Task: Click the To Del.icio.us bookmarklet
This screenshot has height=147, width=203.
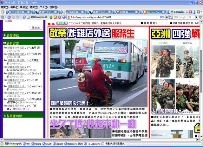Action: tap(92, 144)
